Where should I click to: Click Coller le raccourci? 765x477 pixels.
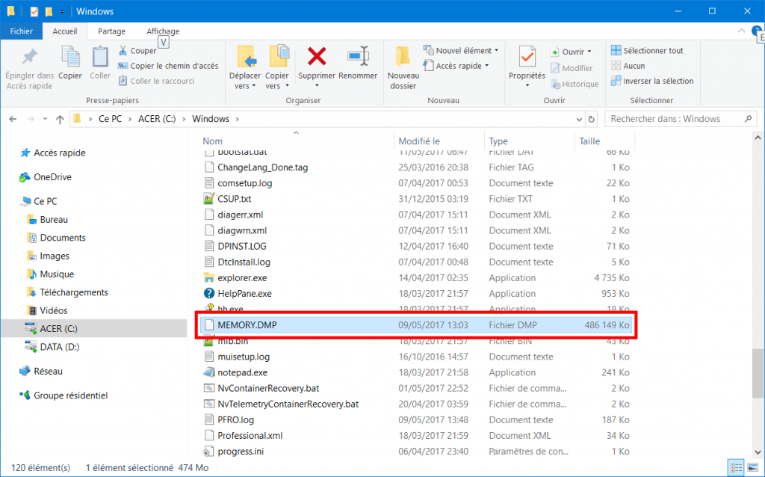pos(157,81)
